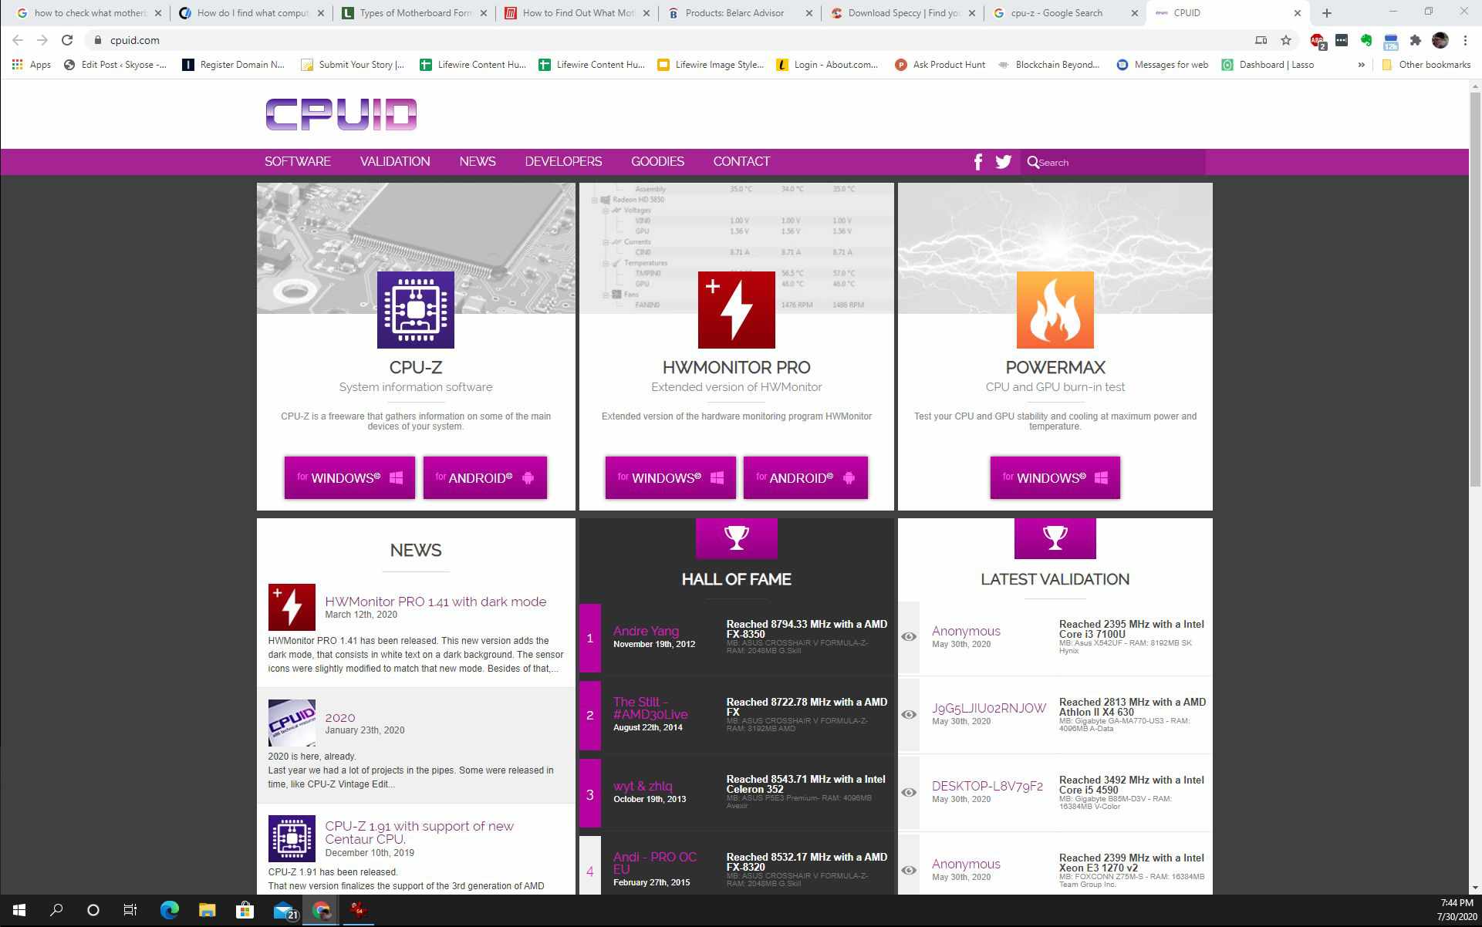1482x927 pixels.
Task: Go to the NEWS section
Action: point(478,161)
